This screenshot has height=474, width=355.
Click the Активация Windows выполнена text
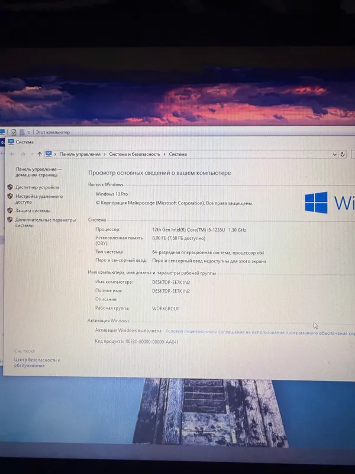click(128, 331)
